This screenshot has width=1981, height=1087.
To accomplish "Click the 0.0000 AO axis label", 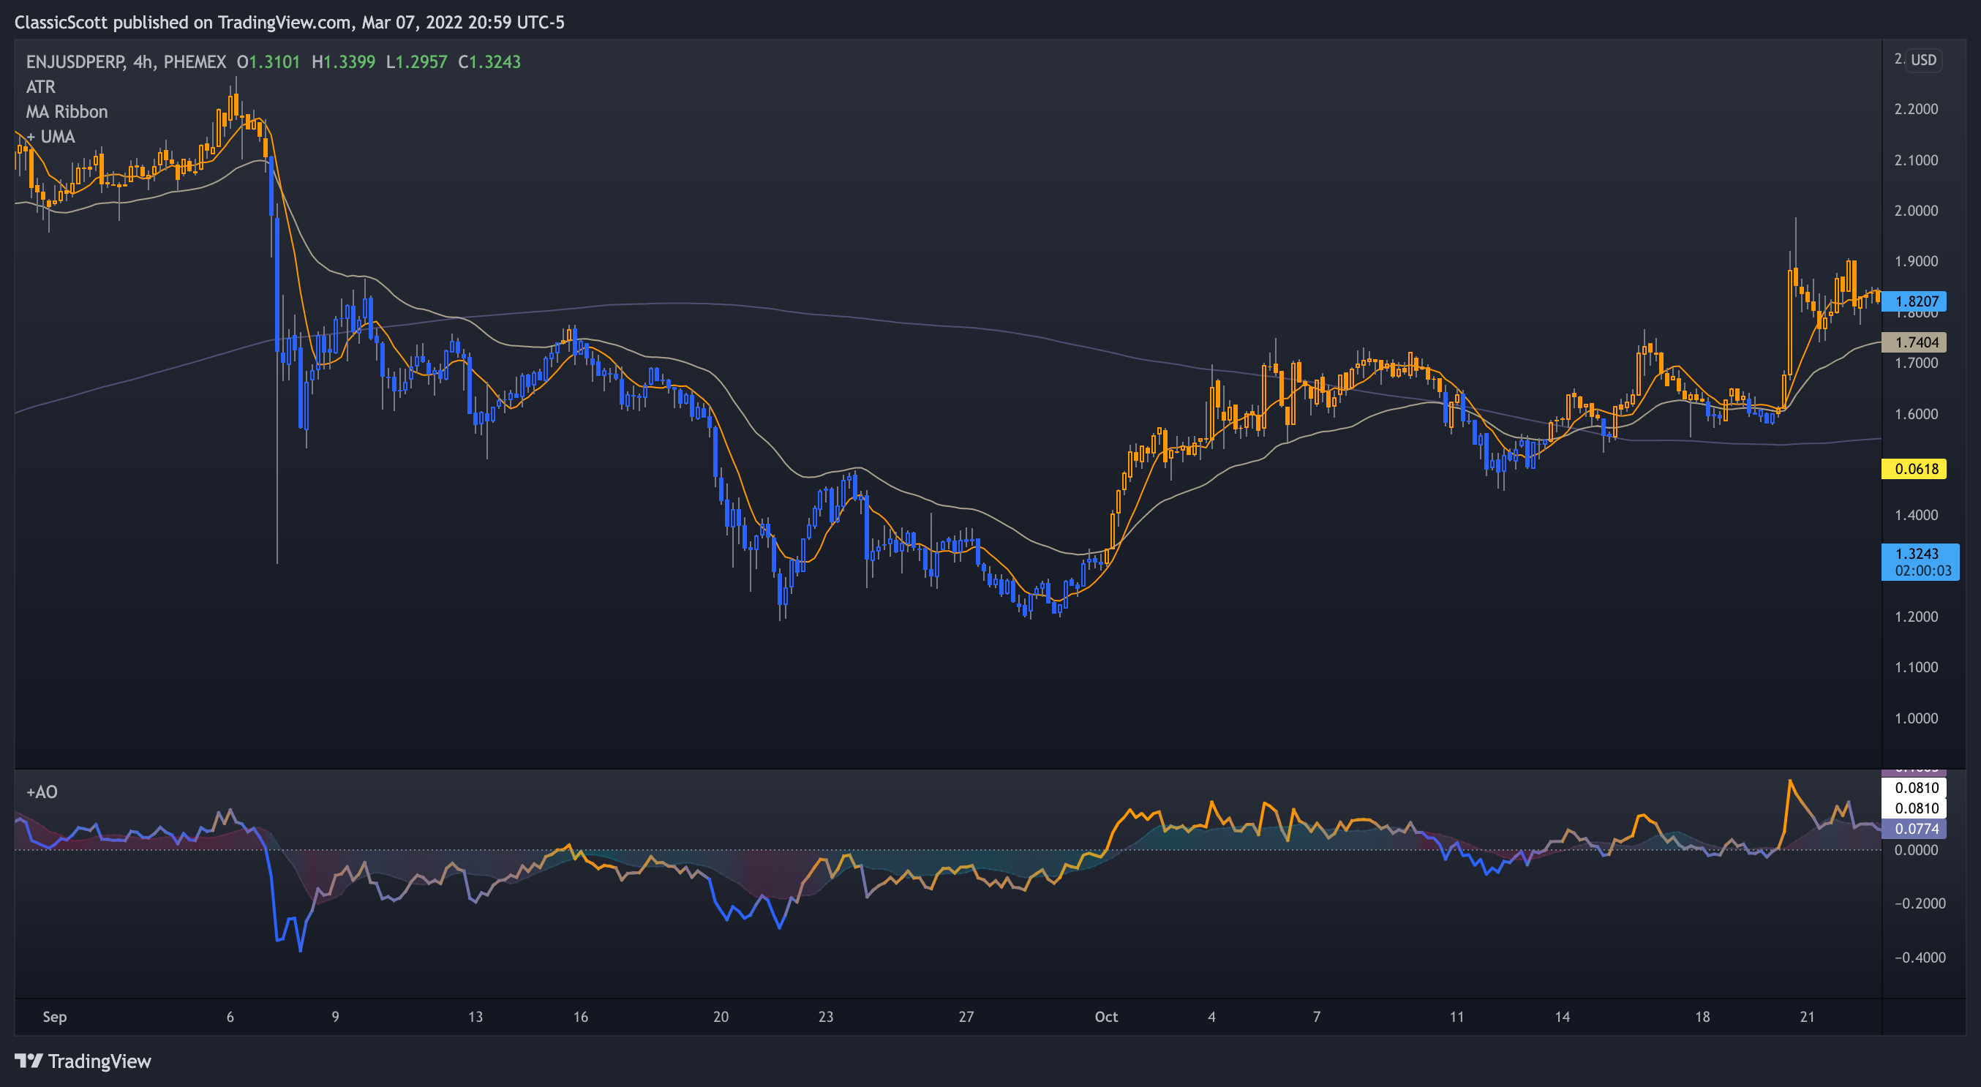I will coord(1916,850).
